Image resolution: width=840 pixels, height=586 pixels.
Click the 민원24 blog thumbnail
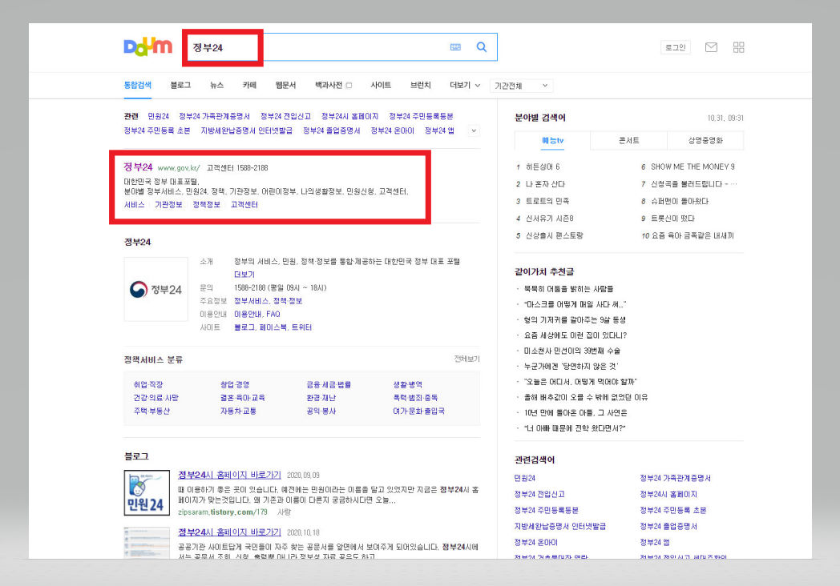[147, 493]
